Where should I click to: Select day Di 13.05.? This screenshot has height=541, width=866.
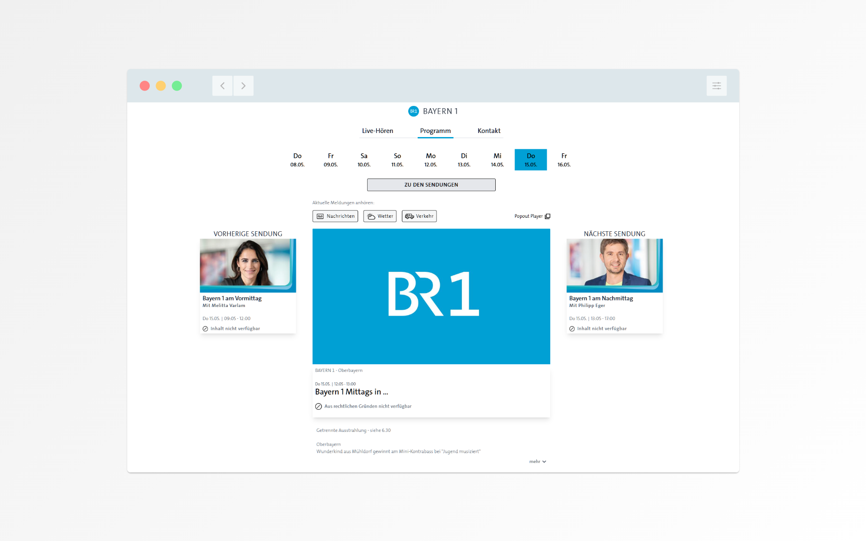[x=464, y=160]
